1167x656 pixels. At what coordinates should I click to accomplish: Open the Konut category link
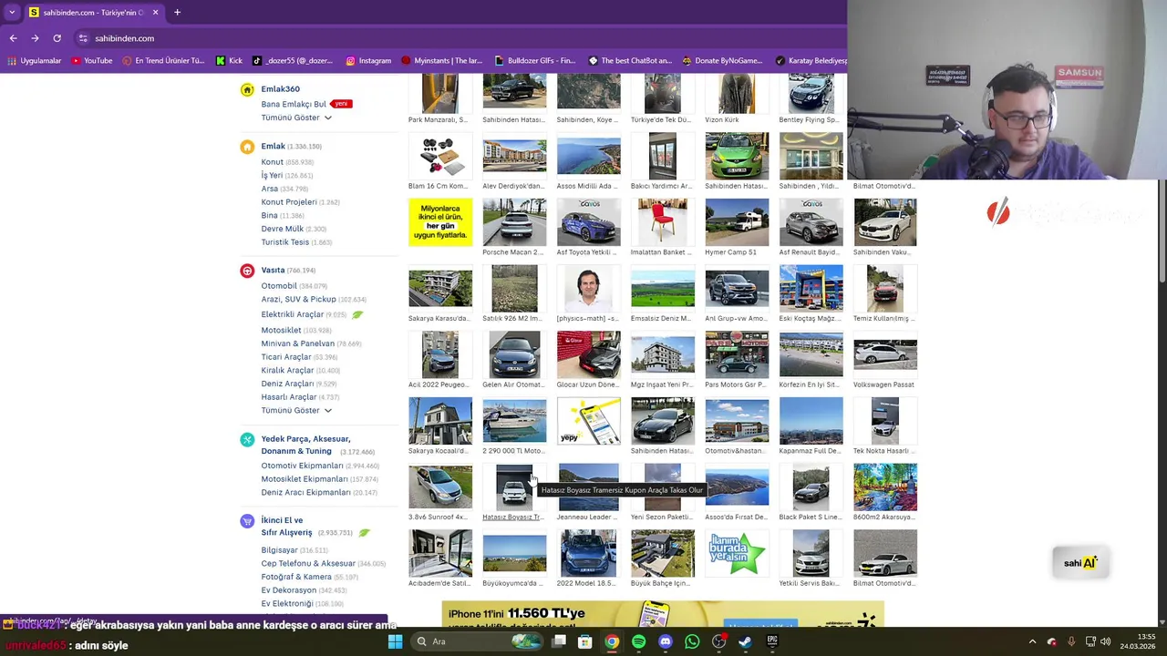click(272, 162)
